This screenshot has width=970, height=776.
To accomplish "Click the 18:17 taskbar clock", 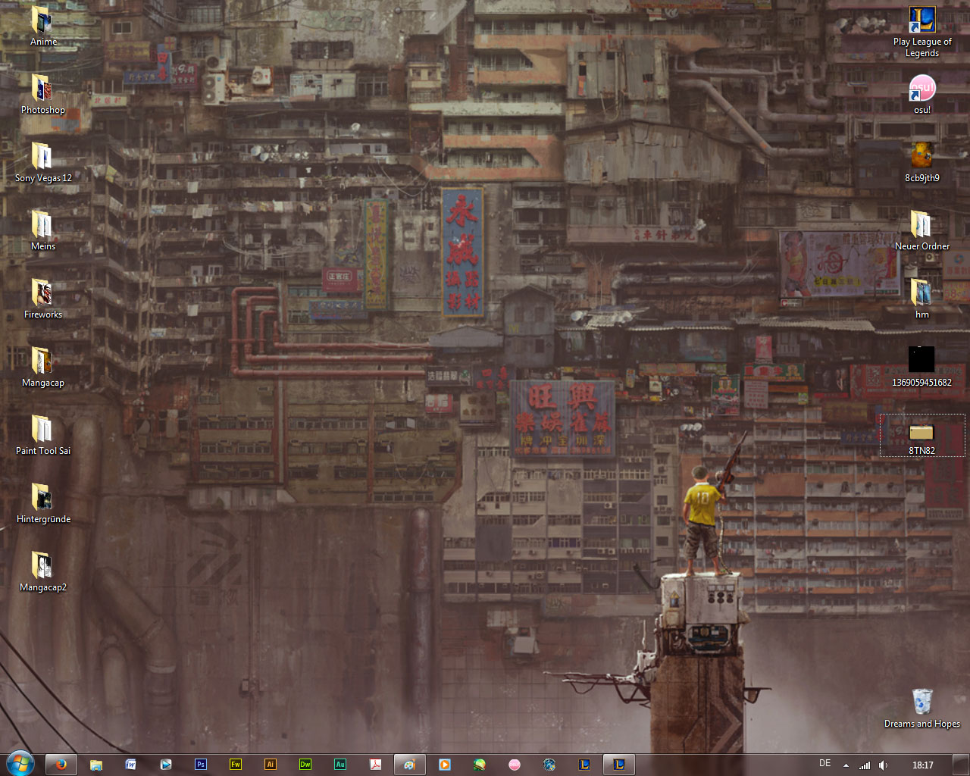I will [922, 765].
